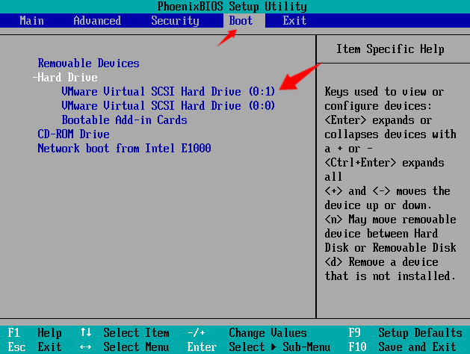Image resolution: width=470 pixels, height=354 pixels.
Task: Click the Enter Select Sub-Menu hint
Action: point(259,347)
